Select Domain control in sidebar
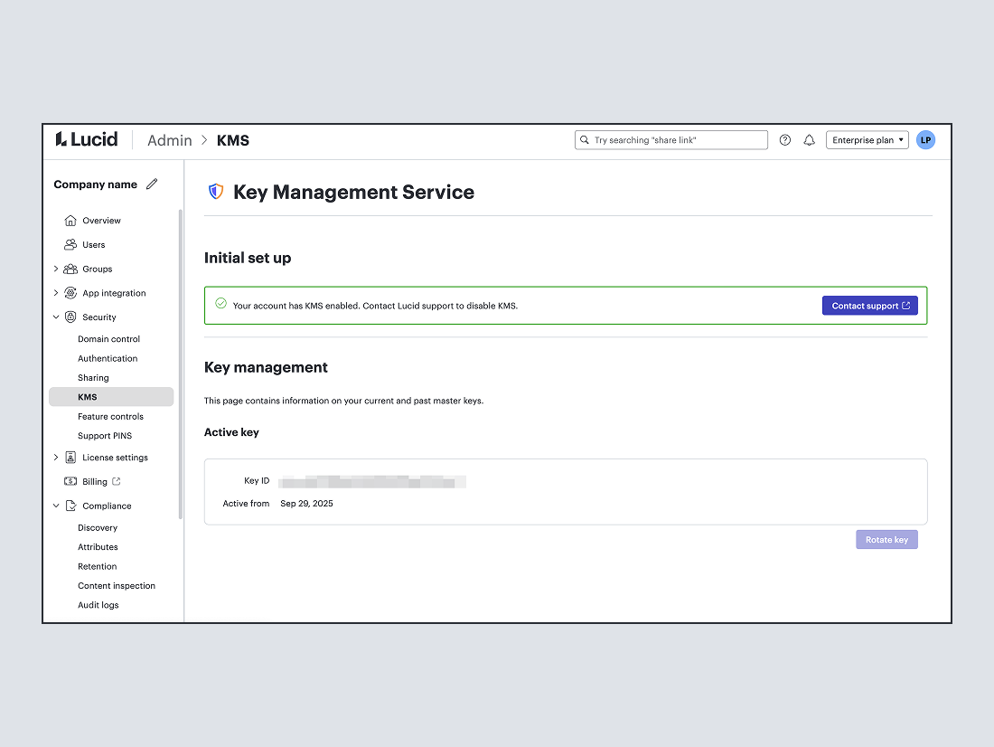994x747 pixels. (108, 339)
